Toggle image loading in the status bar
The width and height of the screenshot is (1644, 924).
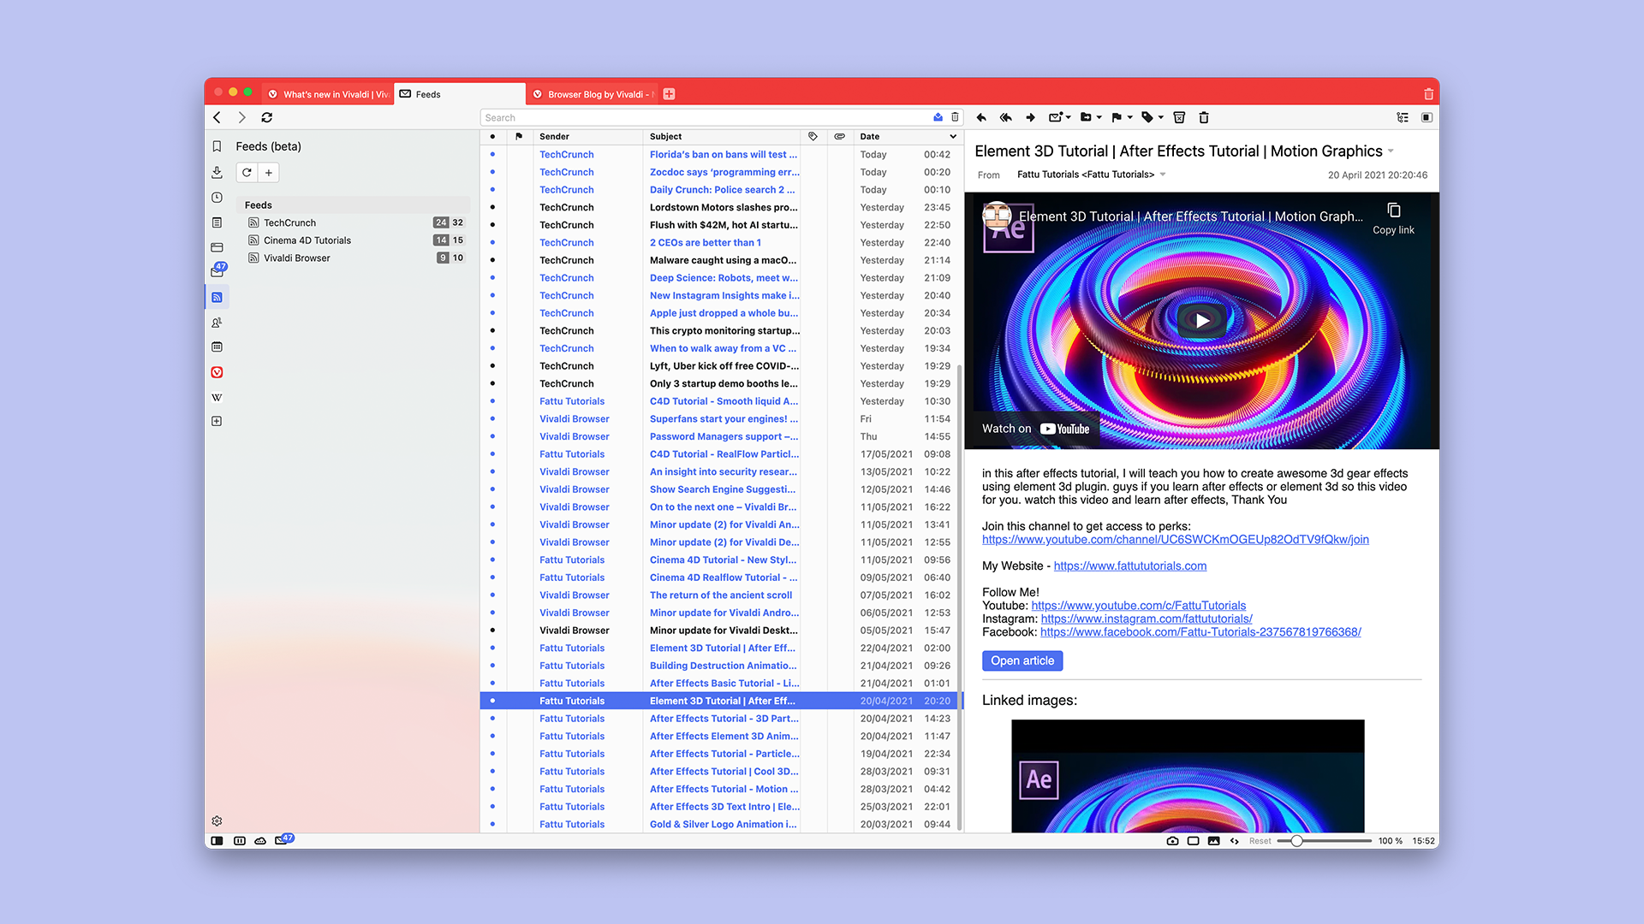1213,841
